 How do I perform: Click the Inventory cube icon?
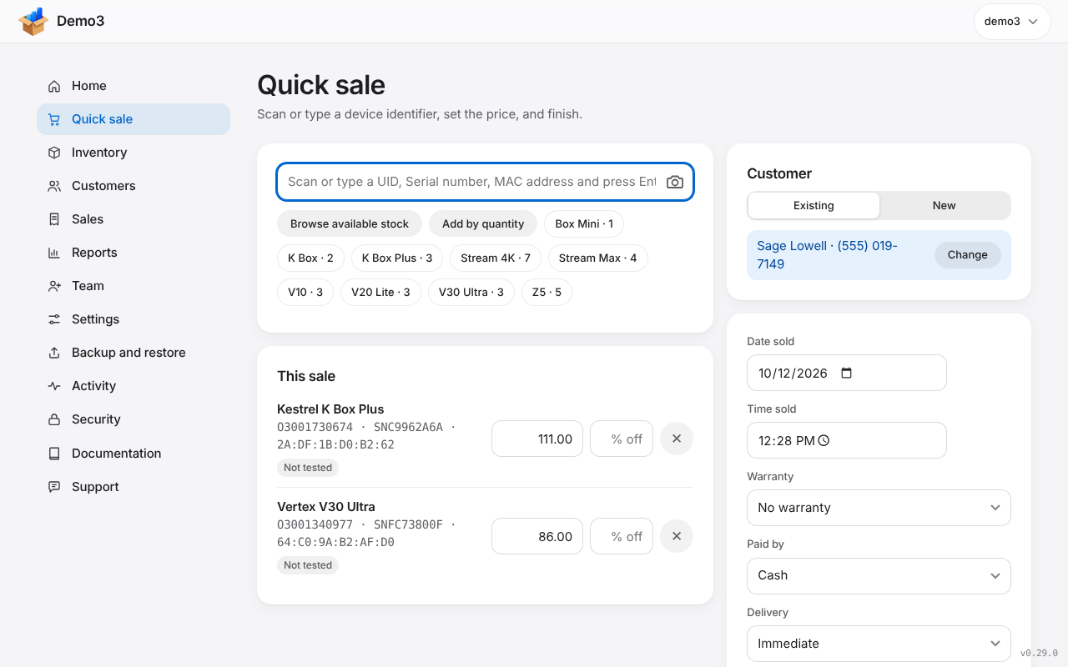point(54,153)
